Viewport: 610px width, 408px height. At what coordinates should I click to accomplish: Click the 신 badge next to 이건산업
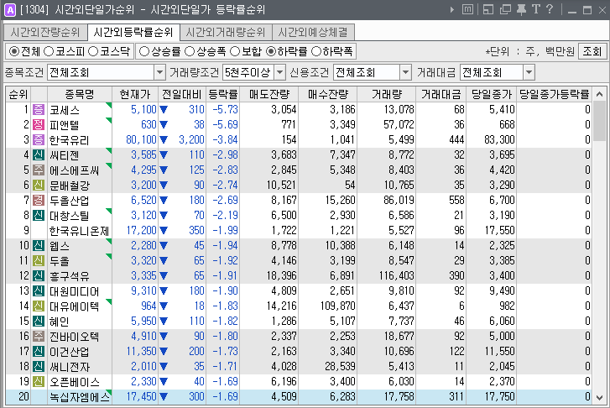(38, 352)
